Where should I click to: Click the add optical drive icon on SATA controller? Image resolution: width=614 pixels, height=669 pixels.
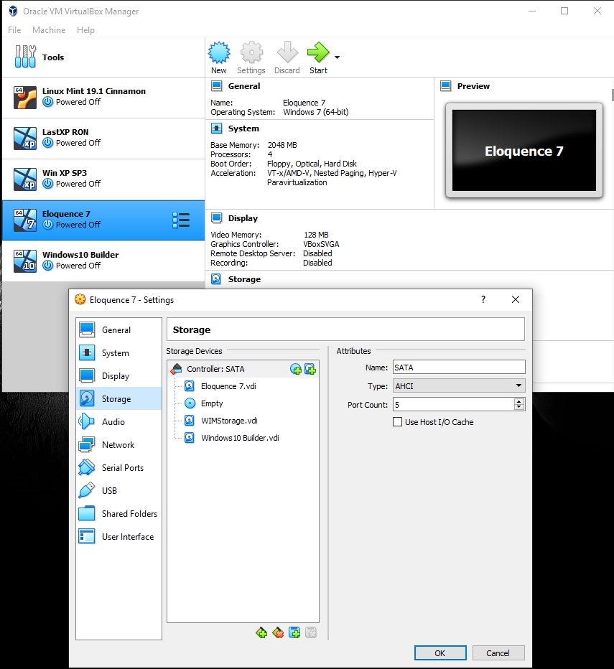(296, 370)
